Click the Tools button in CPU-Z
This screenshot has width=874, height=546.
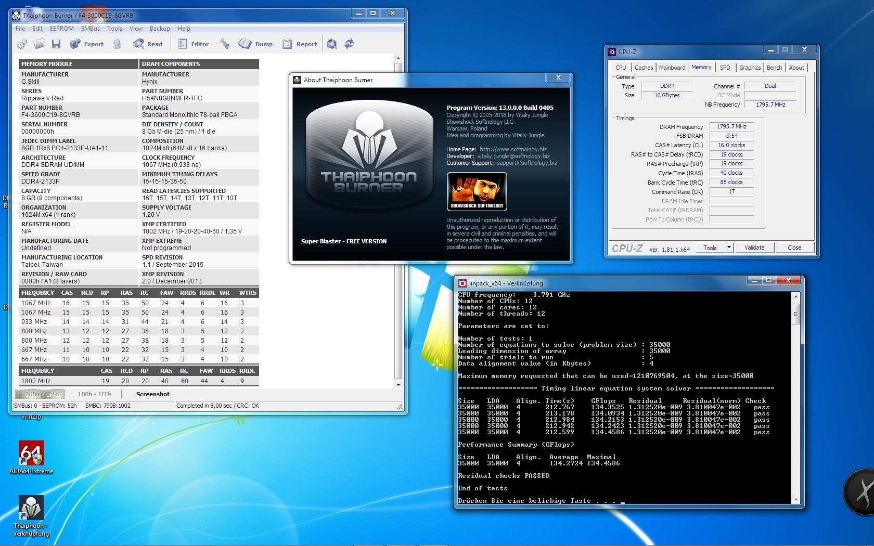[710, 248]
